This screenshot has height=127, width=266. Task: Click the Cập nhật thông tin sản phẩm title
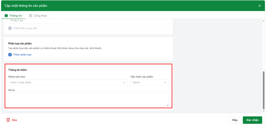(26, 6)
